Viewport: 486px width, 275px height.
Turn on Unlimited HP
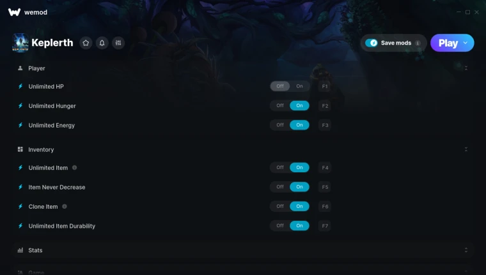299,86
